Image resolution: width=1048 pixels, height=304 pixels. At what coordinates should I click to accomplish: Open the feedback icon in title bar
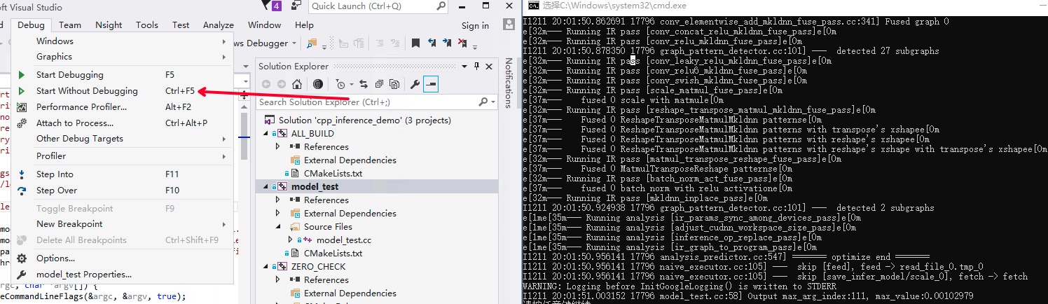pos(297,6)
